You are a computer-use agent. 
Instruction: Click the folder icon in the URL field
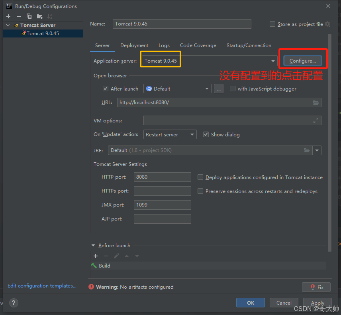316,102
